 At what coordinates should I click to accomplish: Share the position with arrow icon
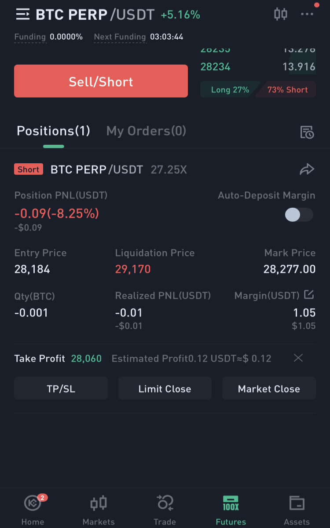(x=307, y=169)
